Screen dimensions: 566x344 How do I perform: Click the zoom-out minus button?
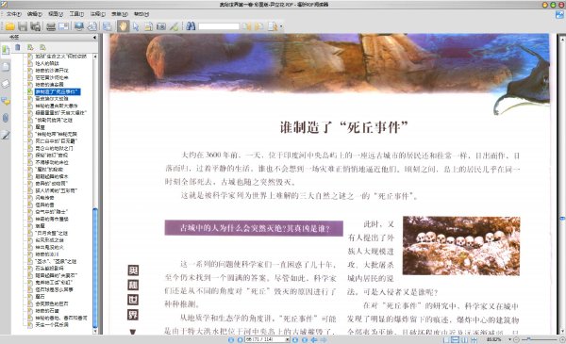(516, 339)
